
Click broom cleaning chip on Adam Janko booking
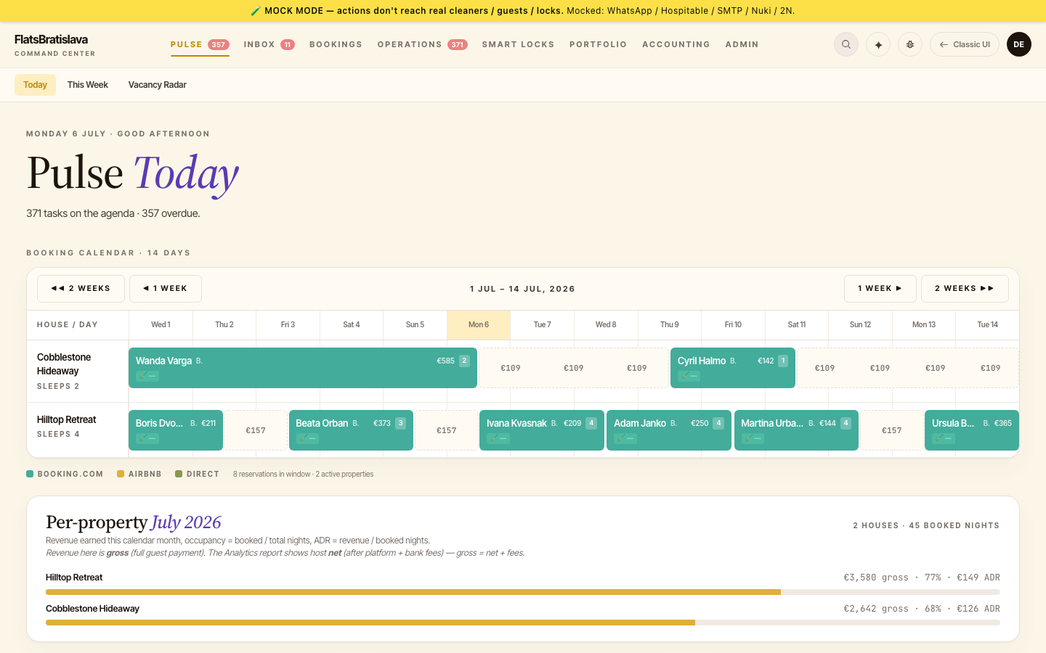coord(625,438)
